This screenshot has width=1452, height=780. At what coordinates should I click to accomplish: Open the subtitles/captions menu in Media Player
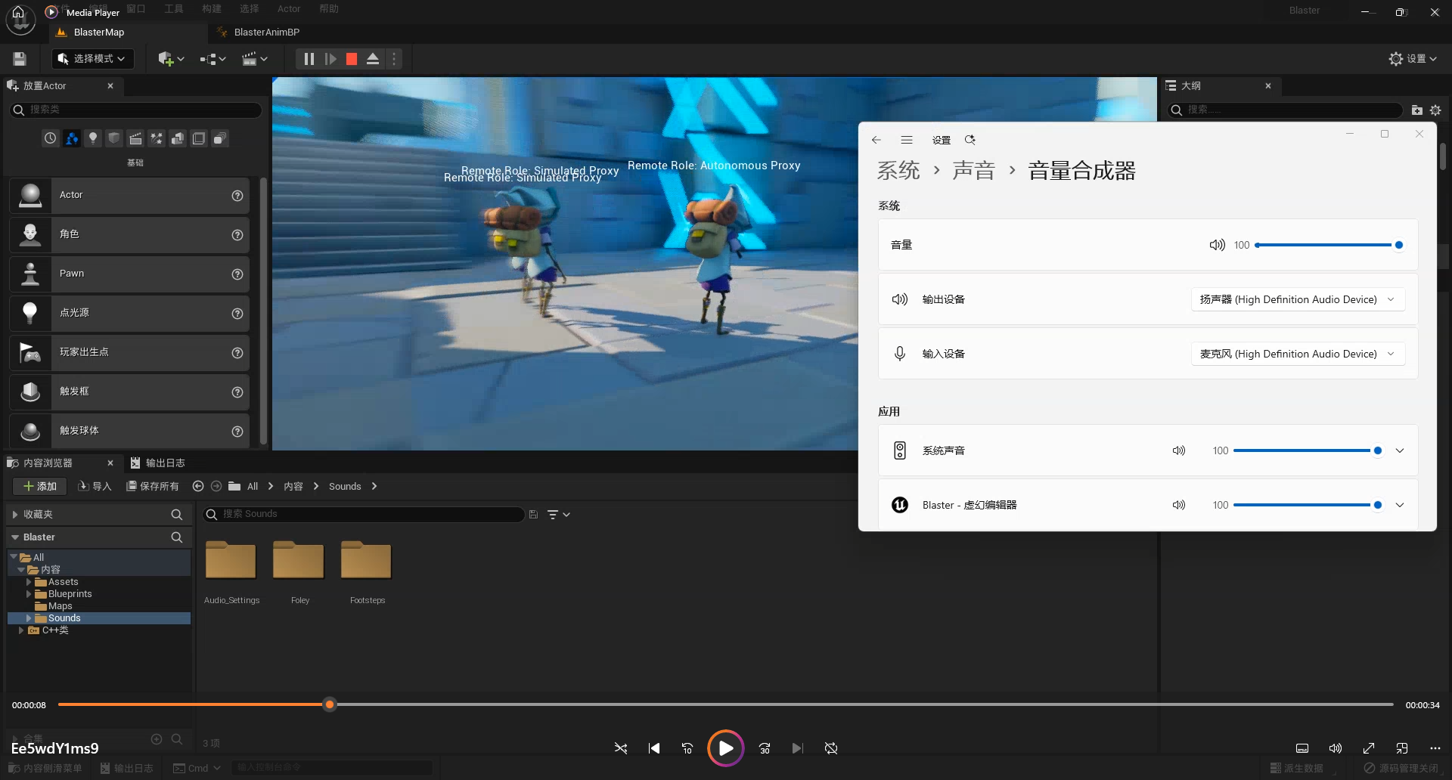click(1302, 748)
